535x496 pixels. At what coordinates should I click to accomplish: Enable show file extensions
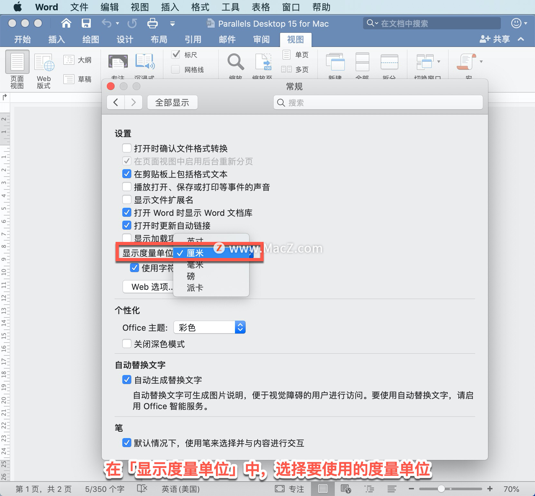(127, 200)
